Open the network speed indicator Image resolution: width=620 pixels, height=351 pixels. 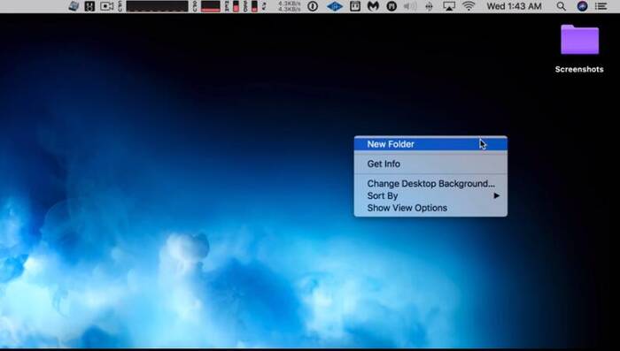(x=289, y=6)
